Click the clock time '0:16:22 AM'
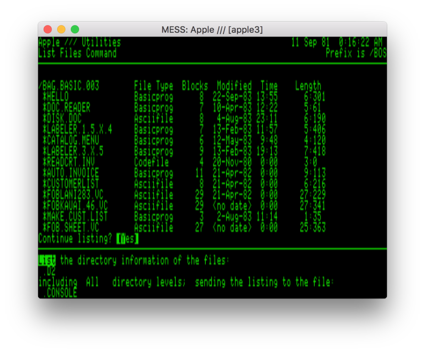The height and width of the screenshot is (353, 425). click(361, 42)
